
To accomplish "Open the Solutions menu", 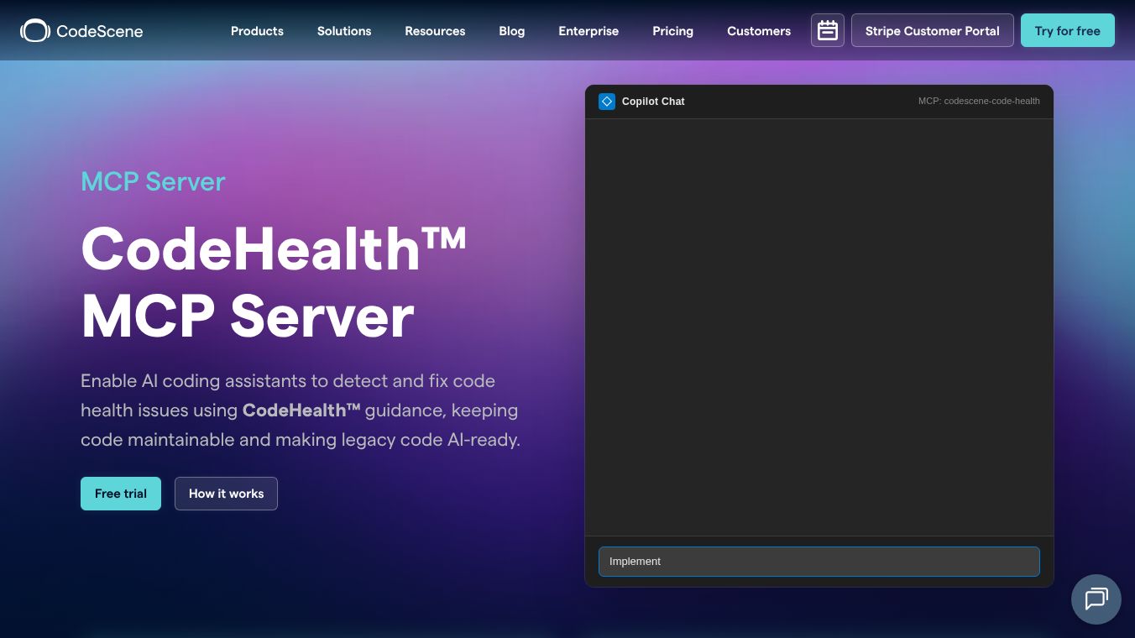I will (344, 31).
